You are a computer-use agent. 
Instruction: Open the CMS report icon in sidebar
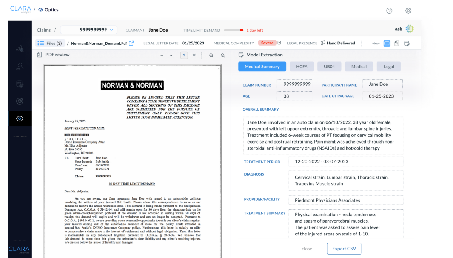pos(20,84)
